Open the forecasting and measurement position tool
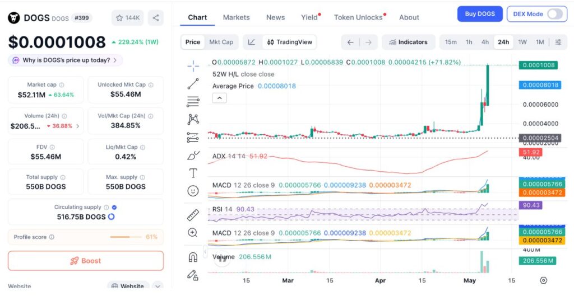The width and height of the screenshot is (574, 301). tap(193, 137)
